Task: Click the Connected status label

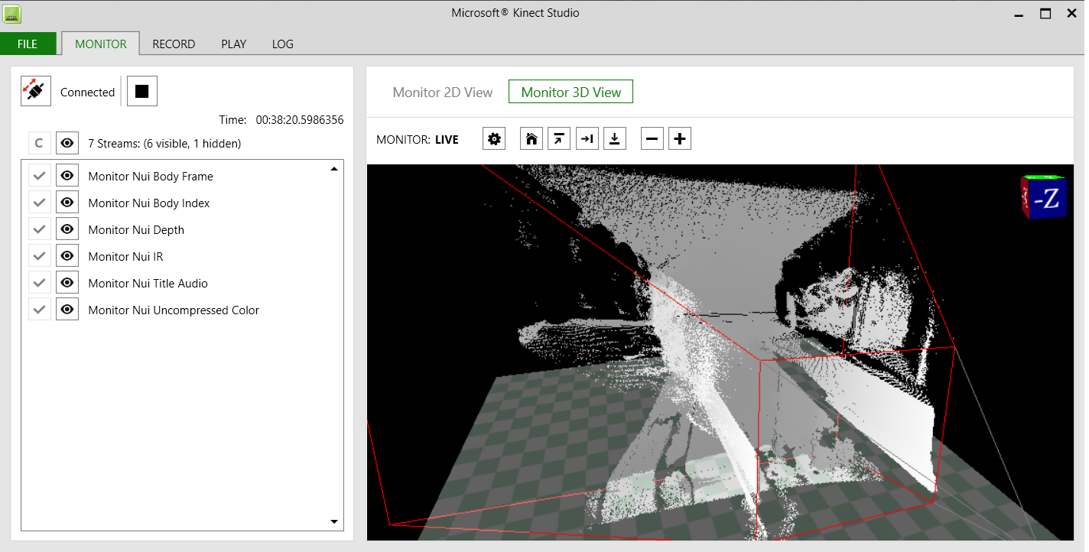Action: click(x=87, y=92)
